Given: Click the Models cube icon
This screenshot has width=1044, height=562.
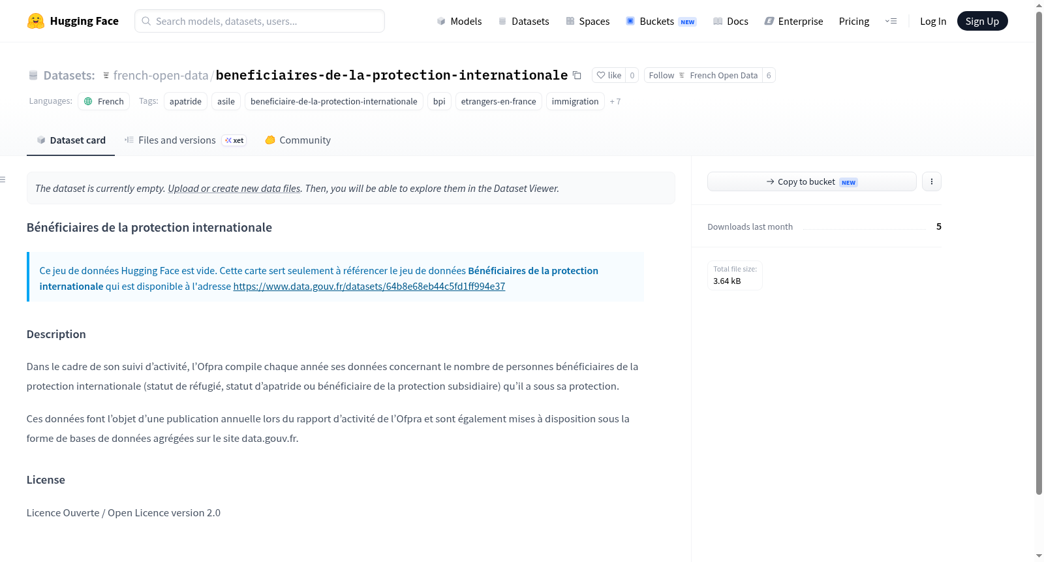Looking at the screenshot, I should click(441, 22).
